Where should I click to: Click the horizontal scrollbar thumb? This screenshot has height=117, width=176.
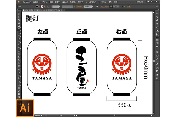point(114,115)
